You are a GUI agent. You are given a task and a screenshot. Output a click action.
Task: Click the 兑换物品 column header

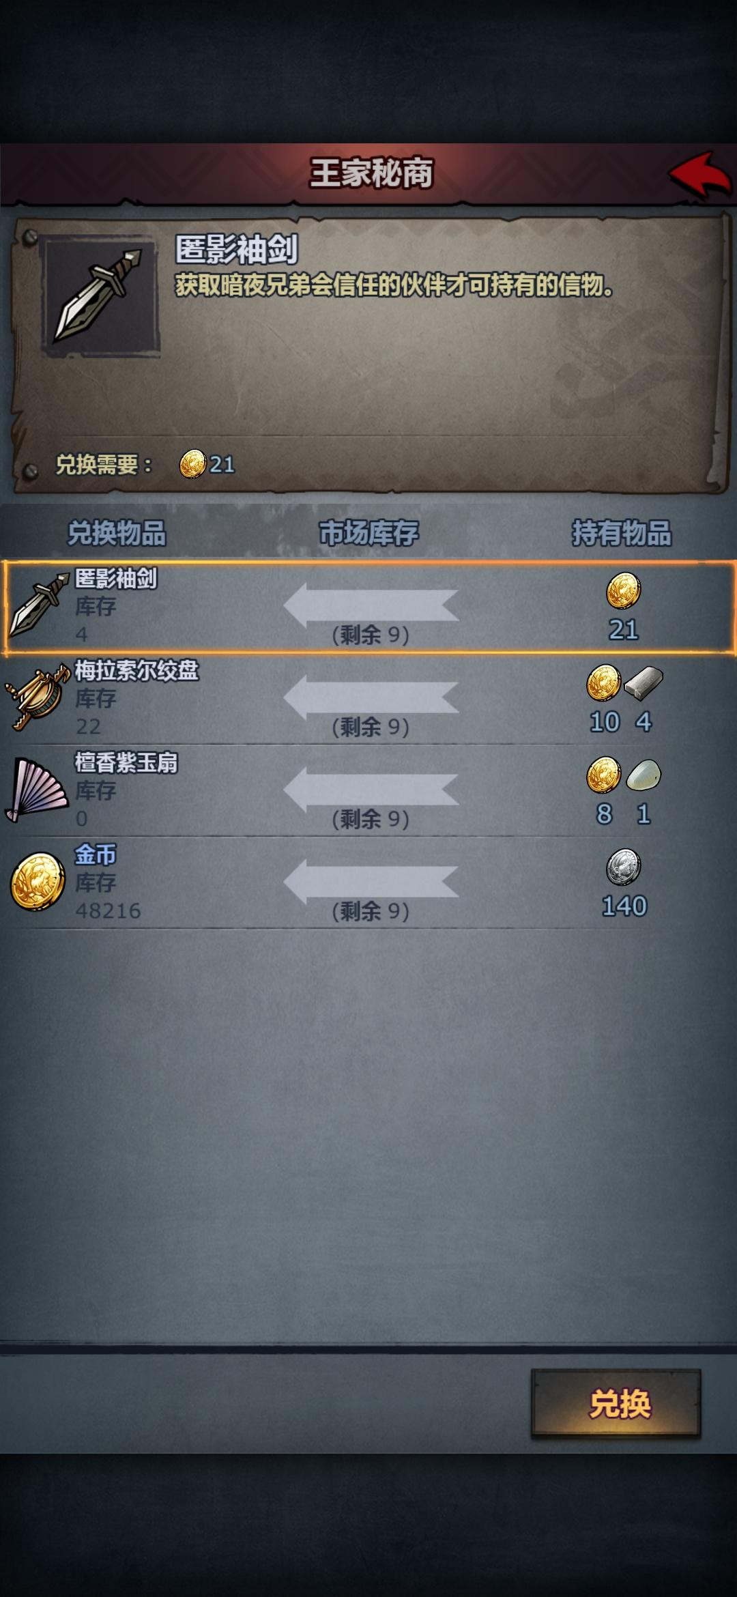(x=117, y=533)
